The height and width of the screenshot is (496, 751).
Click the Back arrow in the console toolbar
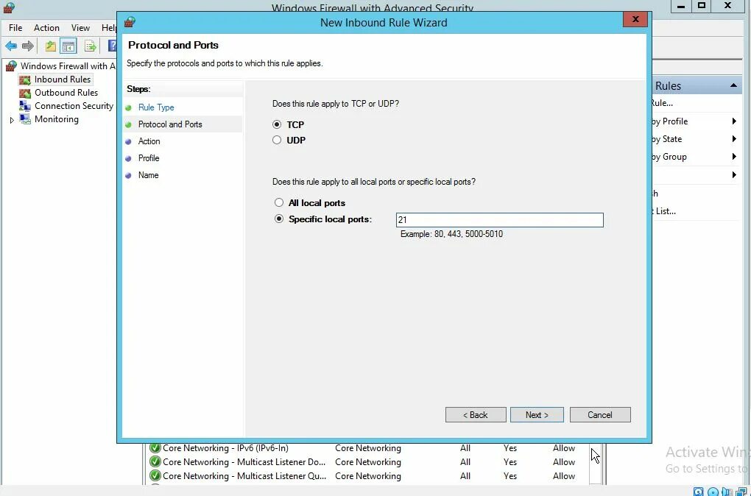[x=11, y=46]
